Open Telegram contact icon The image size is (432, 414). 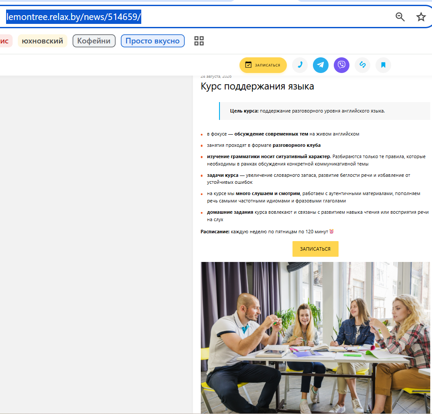click(320, 65)
